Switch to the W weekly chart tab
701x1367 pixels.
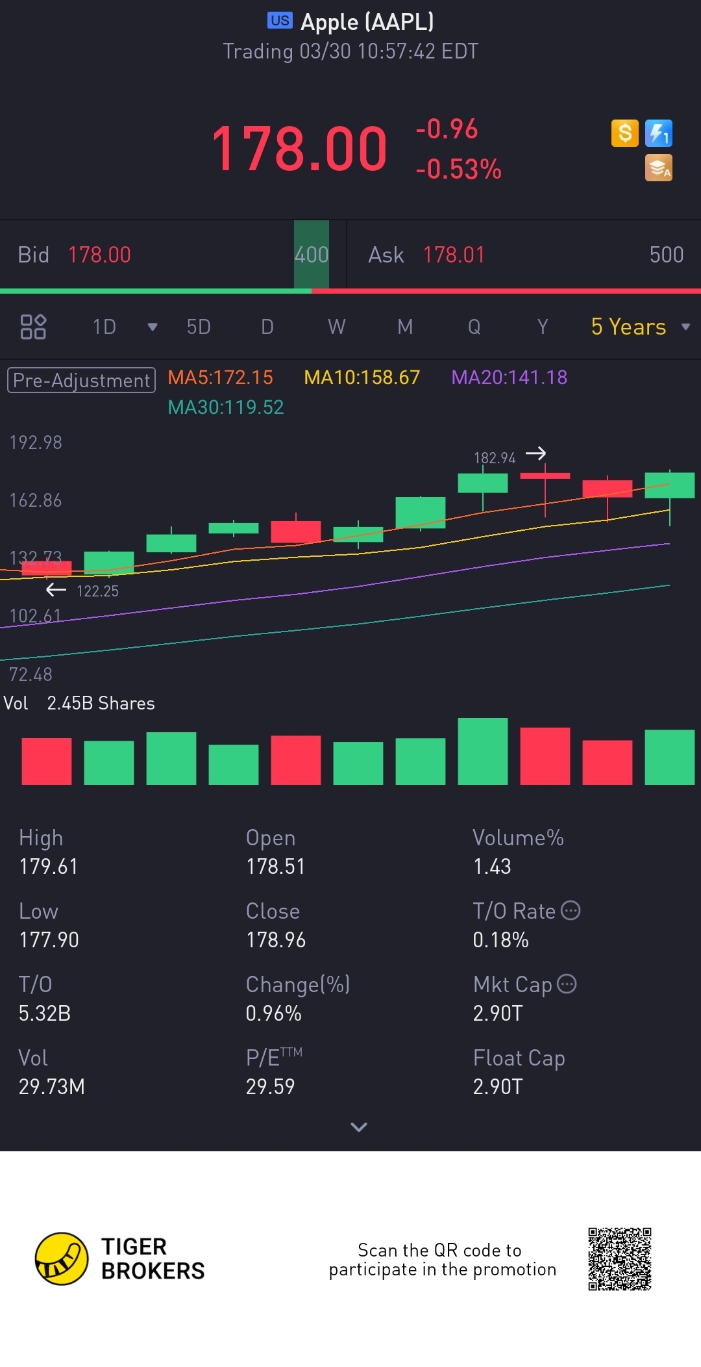tap(336, 327)
